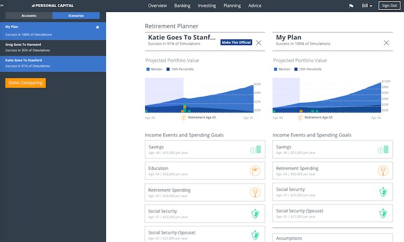
Task: Click the Social Security shield icon in My Plan
Action: click(383, 192)
